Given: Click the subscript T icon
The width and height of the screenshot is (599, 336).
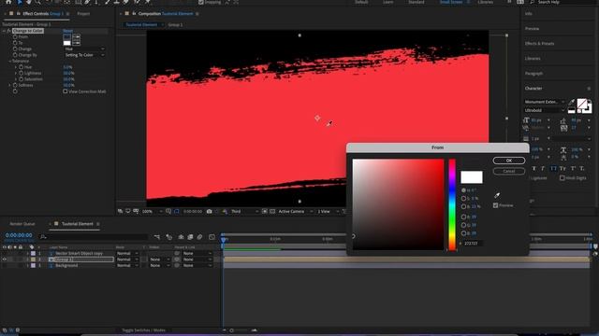Looking at the screenshot, I should pos(582,168).
